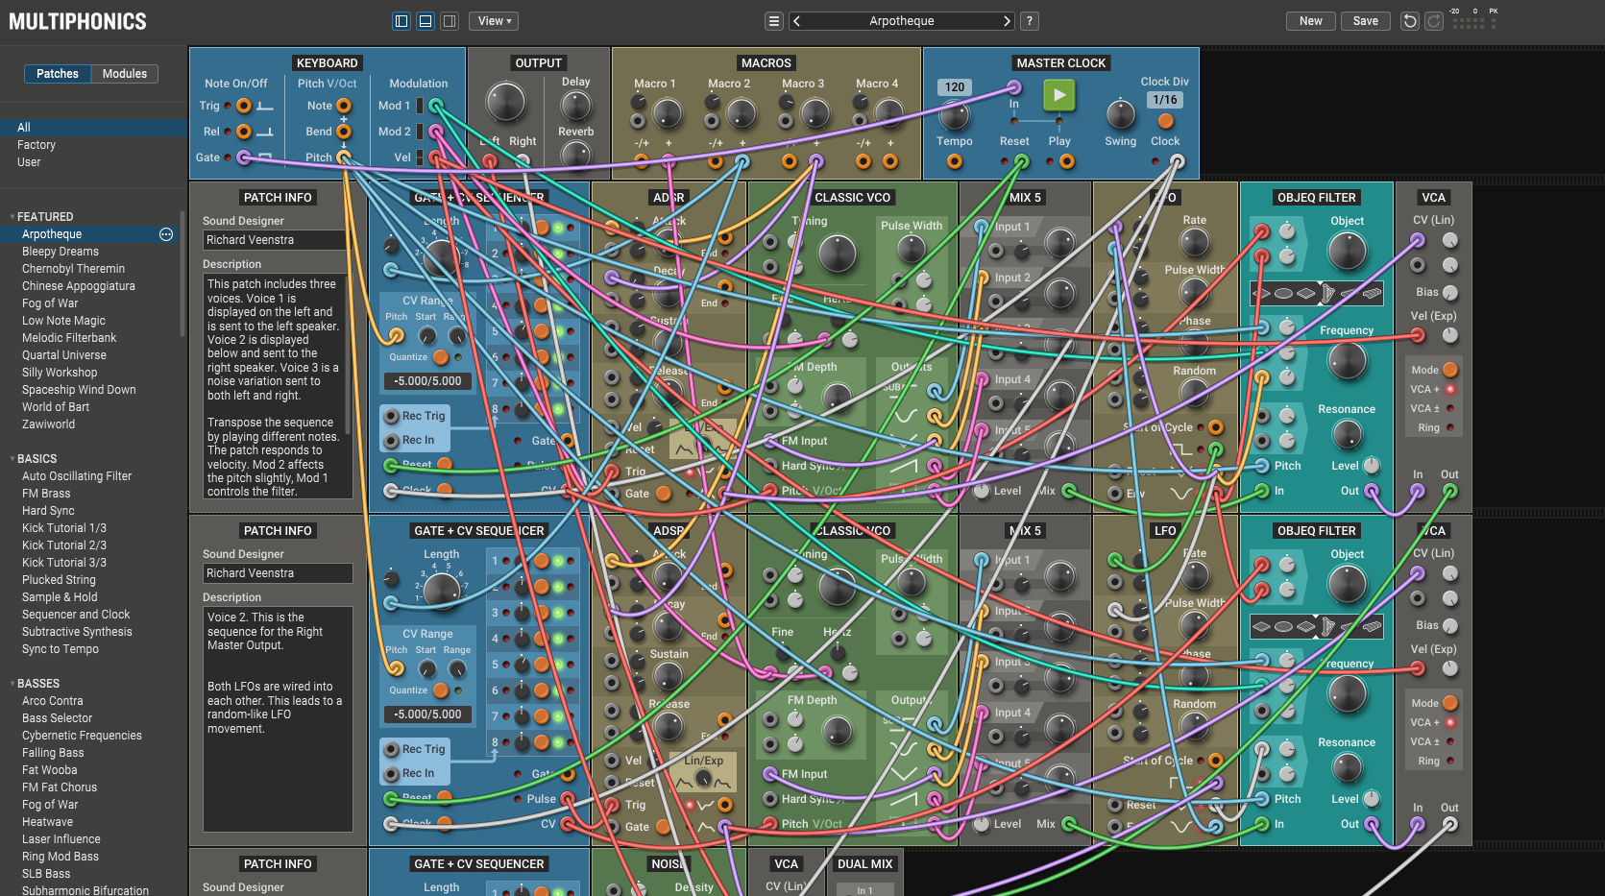Image resolution: width=1605 pixels, height=896 pixels.
Task: Switch to the Modules tab
Action: tap(125, 74)
